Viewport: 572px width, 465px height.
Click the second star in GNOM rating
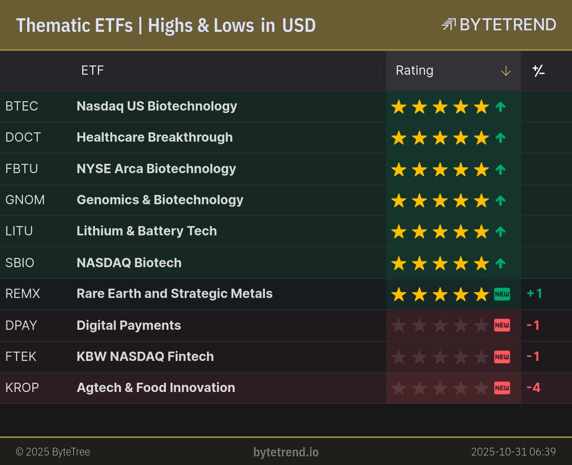click(419, 200)
